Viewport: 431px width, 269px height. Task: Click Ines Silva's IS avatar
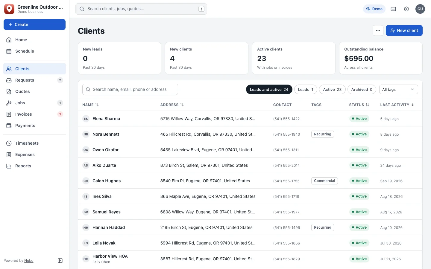[x=86, y=196]
